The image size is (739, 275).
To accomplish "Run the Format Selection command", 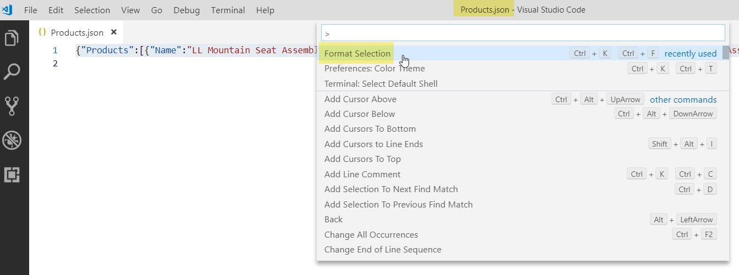I will [x=357, y=53].
